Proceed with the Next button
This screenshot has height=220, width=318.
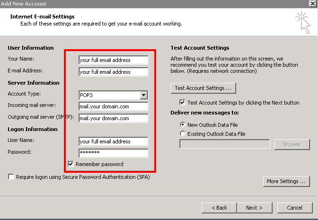point(255,208)
